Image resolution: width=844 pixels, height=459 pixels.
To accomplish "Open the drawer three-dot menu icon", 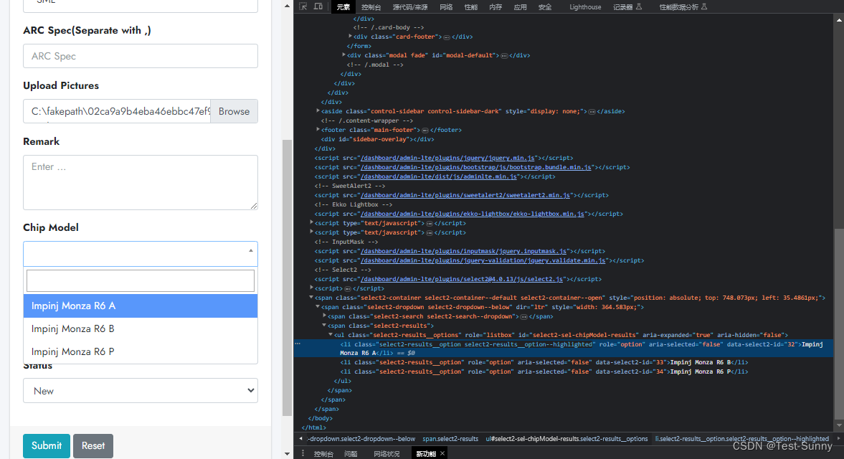I will coord(303,453).
